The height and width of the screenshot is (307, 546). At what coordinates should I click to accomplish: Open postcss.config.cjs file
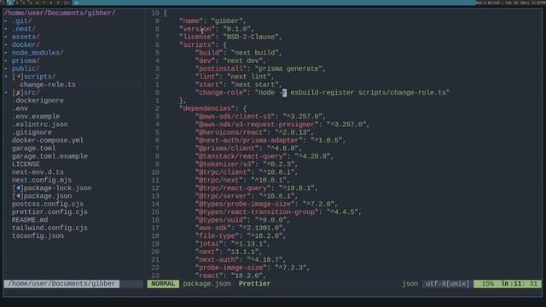(x=48, y=204)
